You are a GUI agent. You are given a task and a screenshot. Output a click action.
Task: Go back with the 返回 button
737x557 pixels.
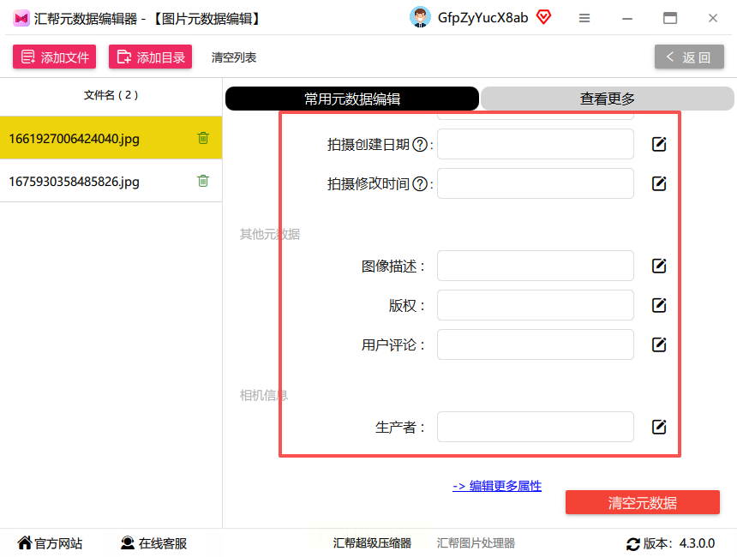coord(689,57)
